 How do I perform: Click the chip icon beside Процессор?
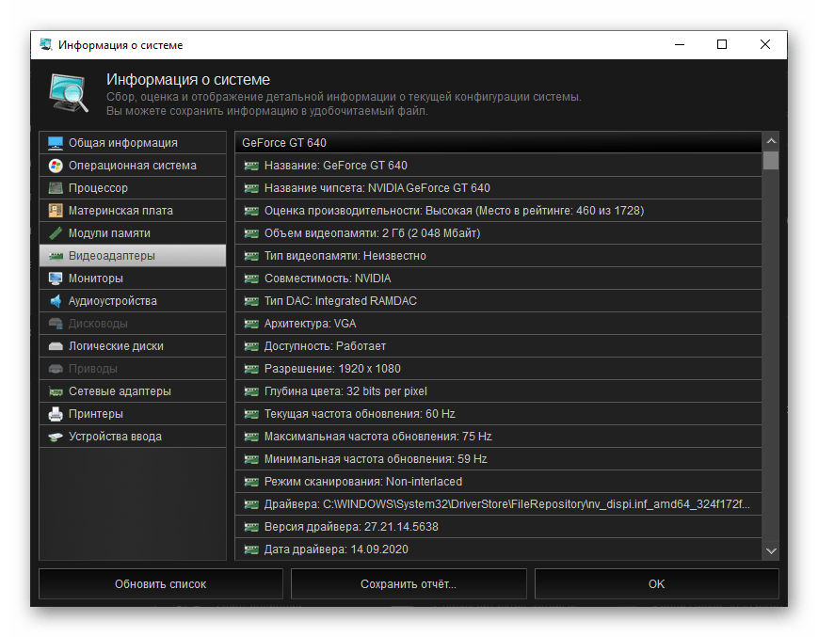pos(56,188)
